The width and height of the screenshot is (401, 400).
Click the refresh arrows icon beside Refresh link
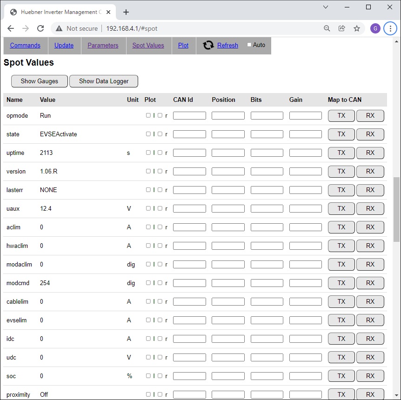208,45
